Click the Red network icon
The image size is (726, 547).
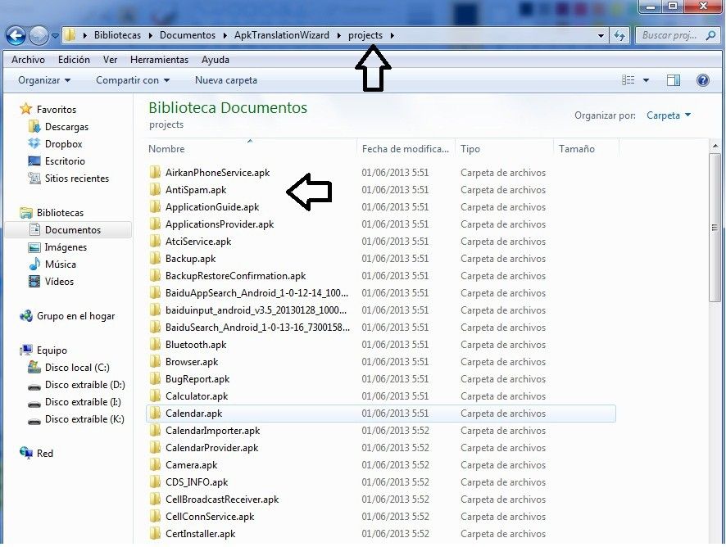point(26,453)
